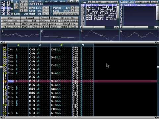Screen dimensions: 159x119
Task: Stop playback
Action: click(x=44, y=27)
